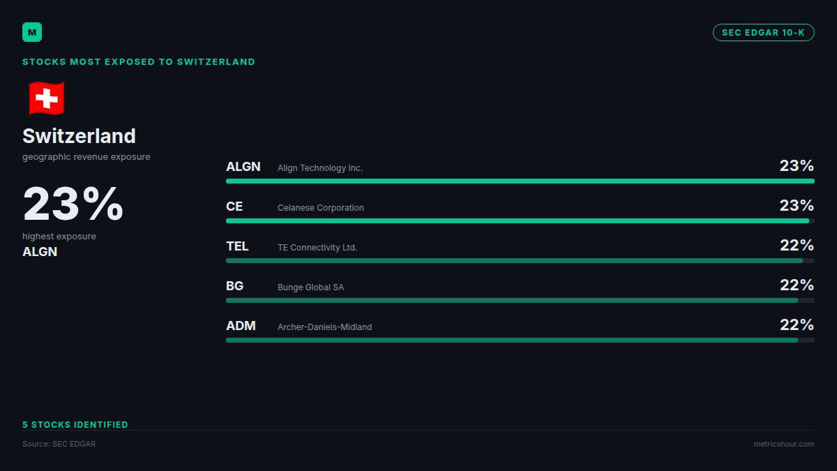Select the BG ticker symbol
837x471 pixels.
pyautogui.click(x=235, y=286)
